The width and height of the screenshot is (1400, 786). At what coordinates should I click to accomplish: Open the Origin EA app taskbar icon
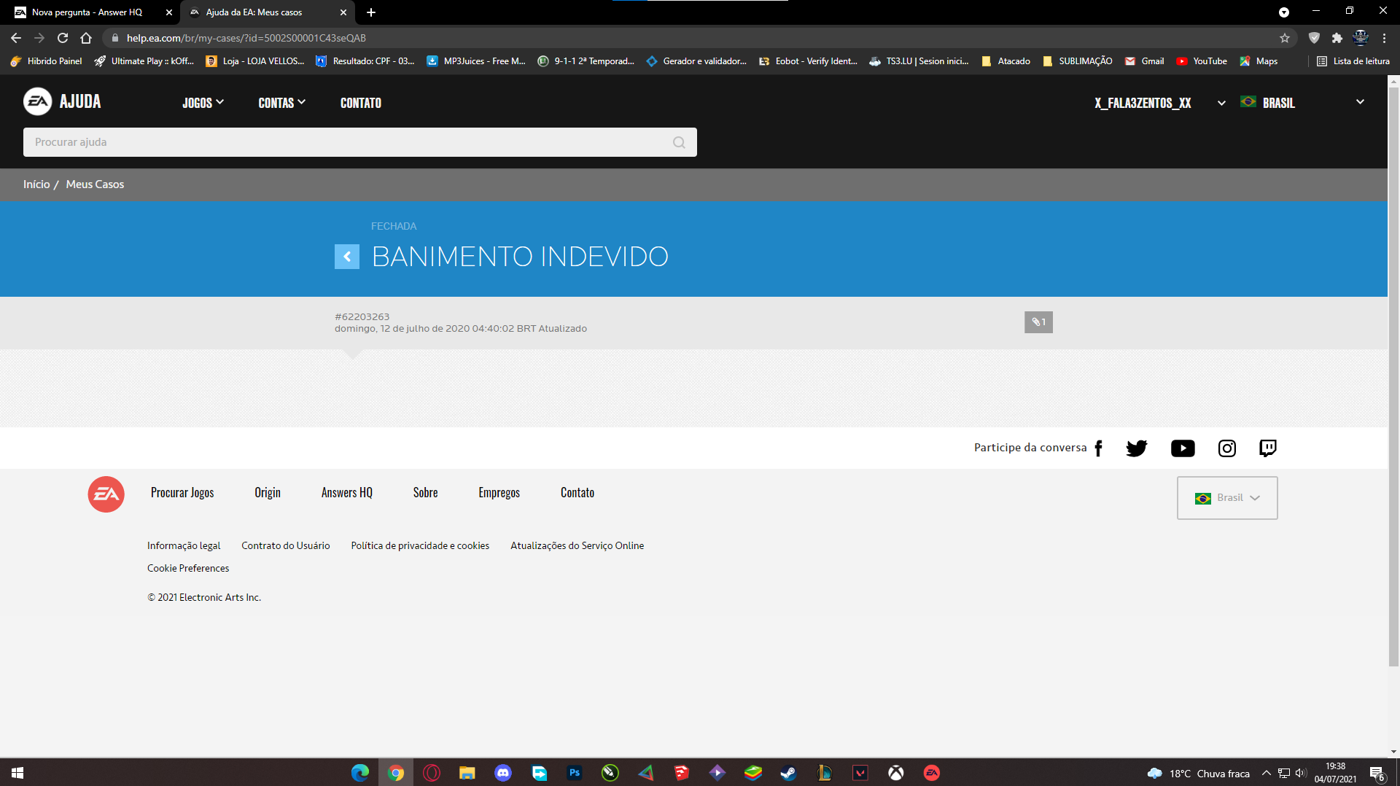coord(932,773)
